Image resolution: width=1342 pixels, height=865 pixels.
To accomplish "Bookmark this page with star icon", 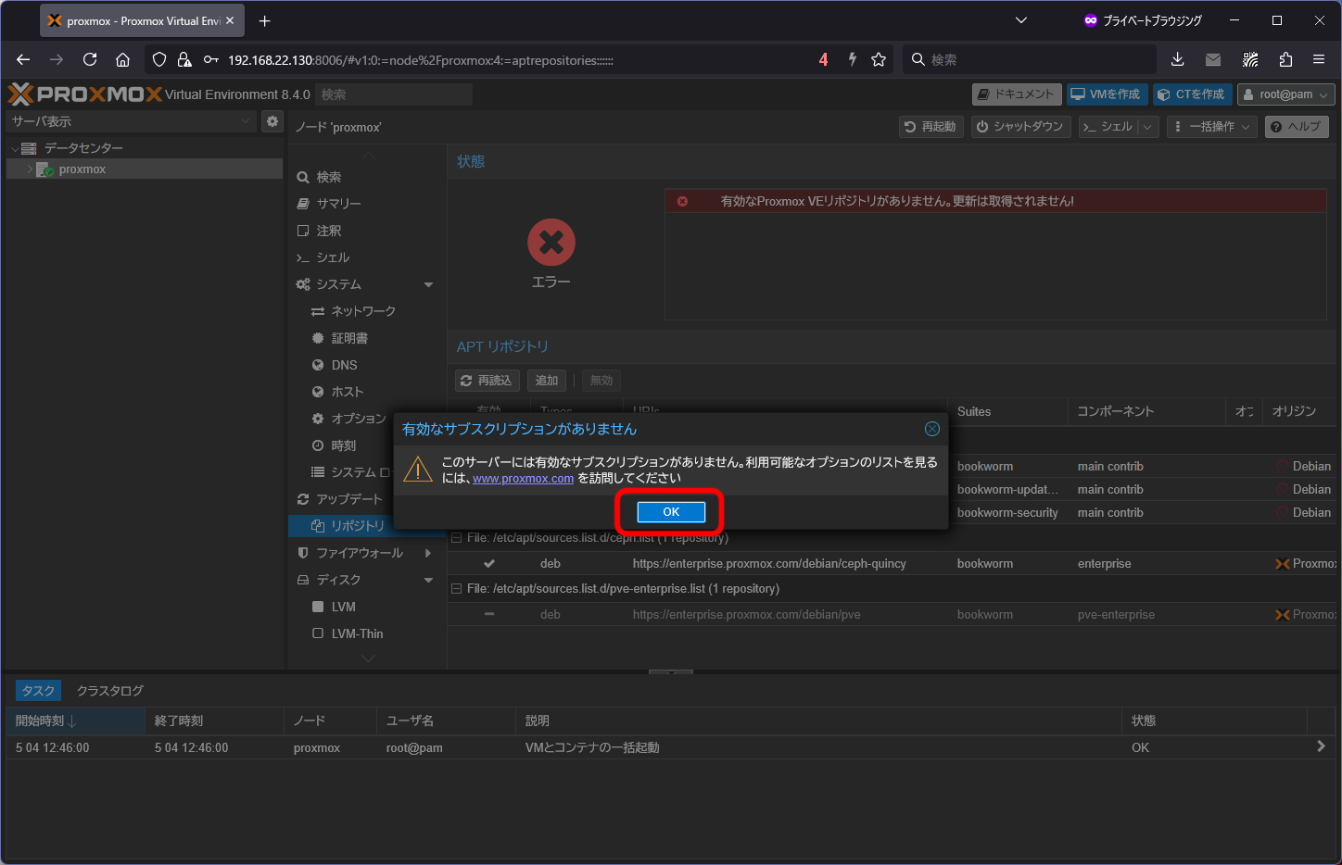I will point(879,59).
